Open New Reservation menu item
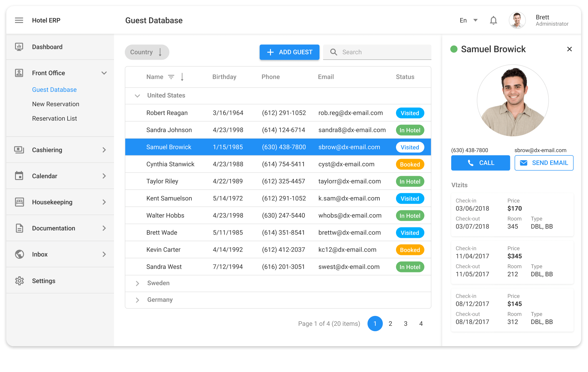 56,104
